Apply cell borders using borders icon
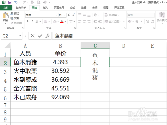167x125 pixels. tap(45, 21)
